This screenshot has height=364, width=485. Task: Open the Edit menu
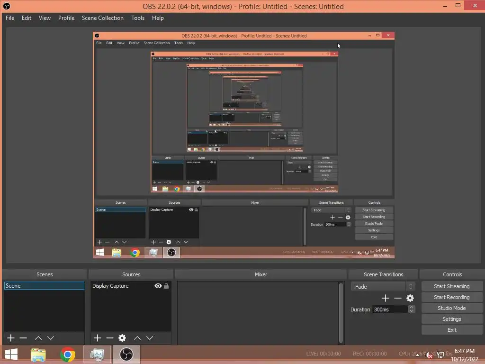(27, 18)
